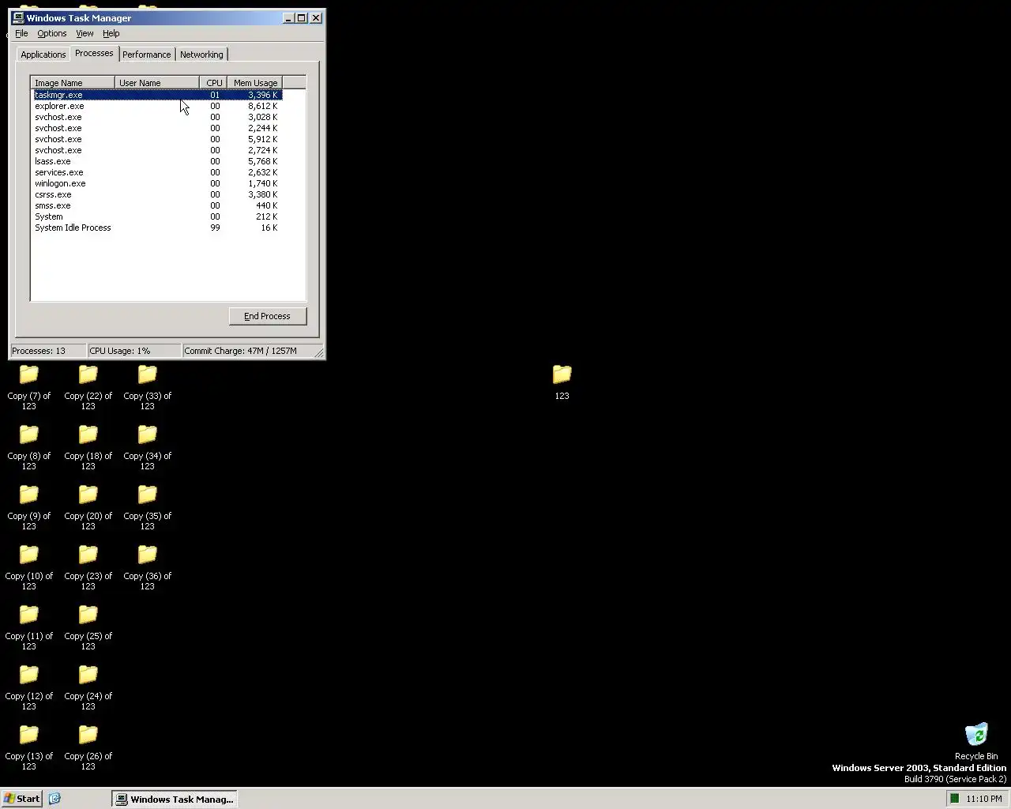Sort processes by Mem Usage column
Screen dimensions: 1011x809
[x=255, y=82]
